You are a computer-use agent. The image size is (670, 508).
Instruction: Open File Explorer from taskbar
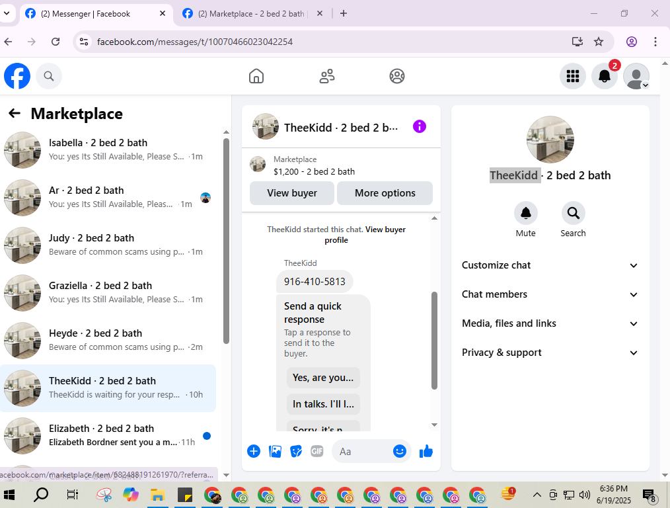pos(158,495)
